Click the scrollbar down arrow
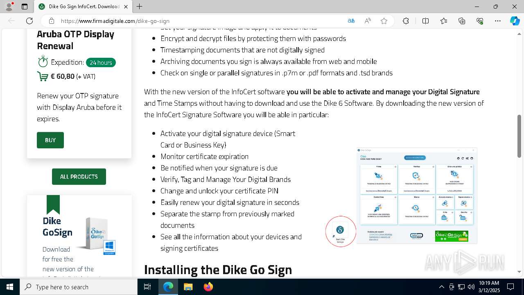Screen dimensions: 524x295 click(519, 272)
